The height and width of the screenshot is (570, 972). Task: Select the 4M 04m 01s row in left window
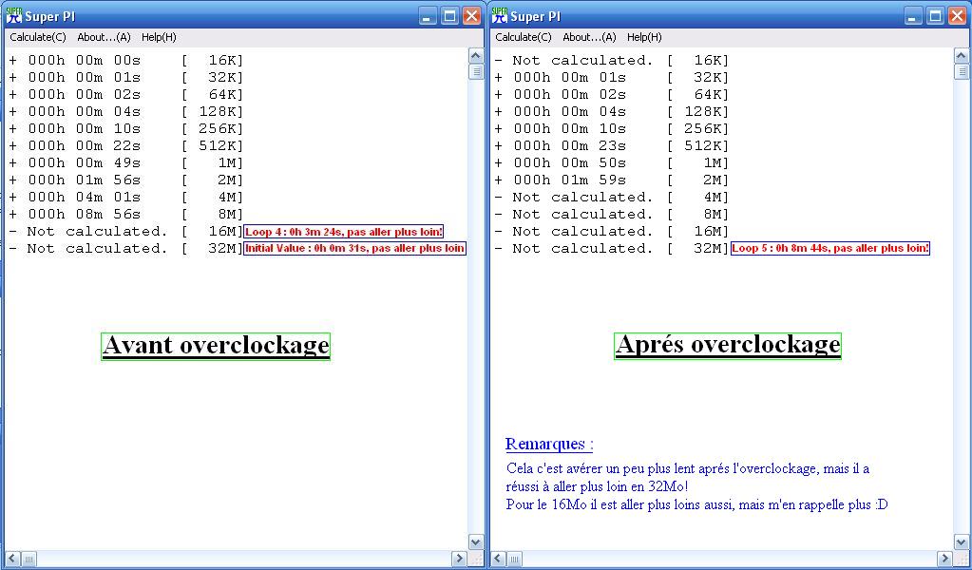click(125, 197)
